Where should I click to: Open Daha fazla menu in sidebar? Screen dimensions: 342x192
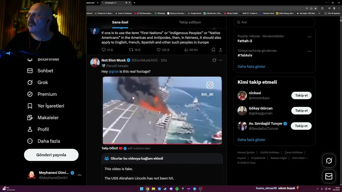click(x=44, y=141)
